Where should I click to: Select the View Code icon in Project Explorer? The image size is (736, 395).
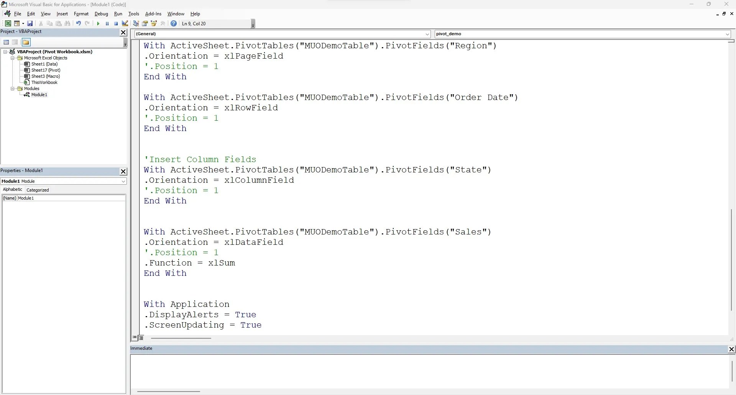click(x=7, y=42)
